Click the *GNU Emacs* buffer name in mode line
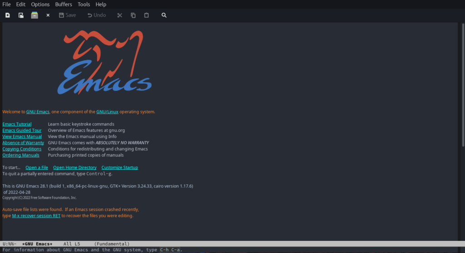The width and height of the screenshot is (465, 253). click(x=37, y=244)
